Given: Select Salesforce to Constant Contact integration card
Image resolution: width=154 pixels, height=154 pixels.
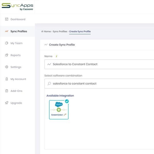Looking at the screenshot, I should click(59, 110).
